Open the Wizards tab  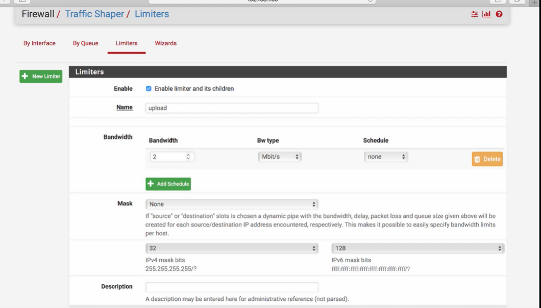165,43
